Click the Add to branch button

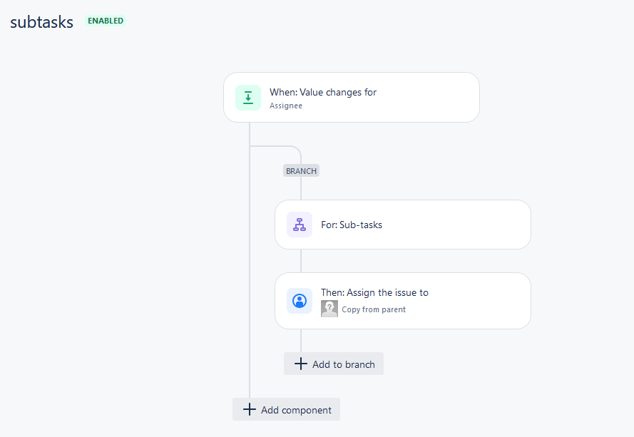(334, 364)
